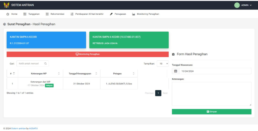Sort by the # column
The image size is (258, 131).
click(x=12, y=73)
